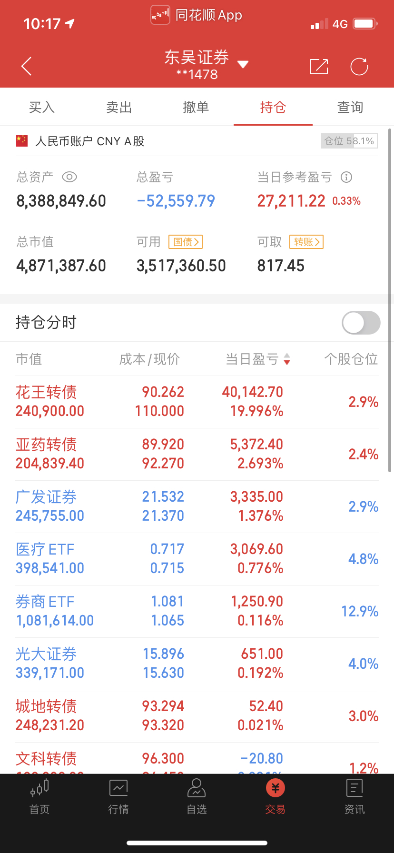Open the 首页 home icon
The height and width of the screenshot is (853, 394).
(x=39, y=796)
